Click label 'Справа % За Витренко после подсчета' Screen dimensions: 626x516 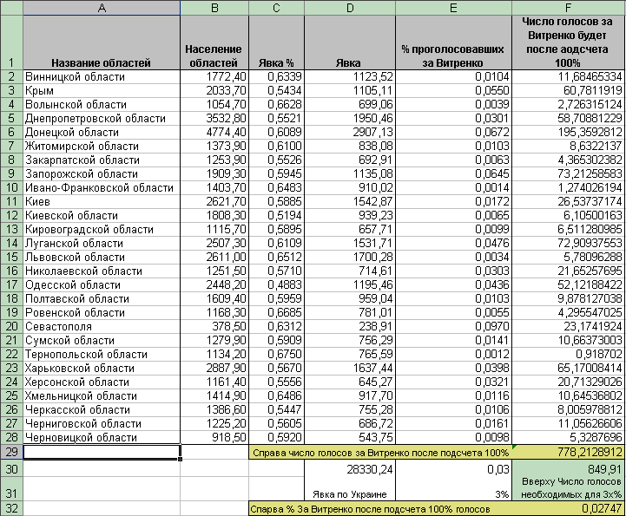(x=380, y=509)
